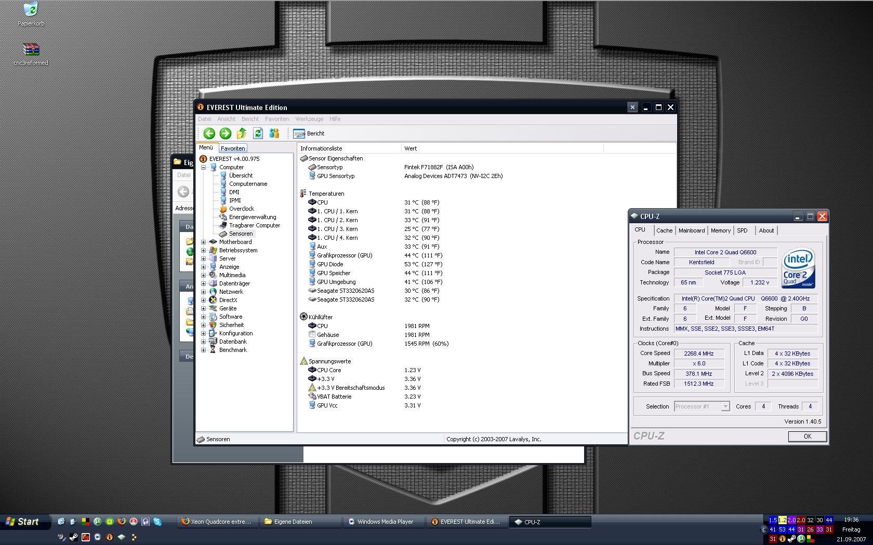Image resolution: width=873 pixels, height=545 pixels.
Task: Switch to the Mainboard tab in CPU-Z
Action: [x=692, y=230]
